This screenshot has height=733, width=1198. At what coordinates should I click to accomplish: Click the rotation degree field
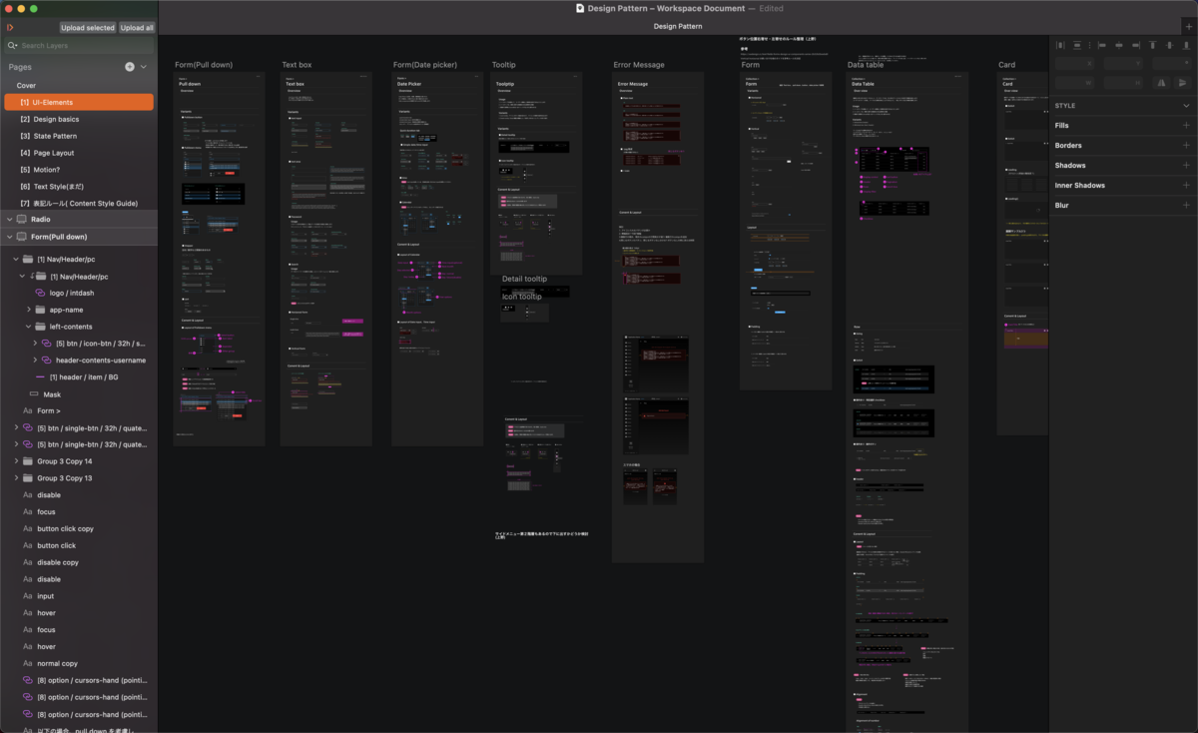pyautogui.click(x=1171, y=64)
